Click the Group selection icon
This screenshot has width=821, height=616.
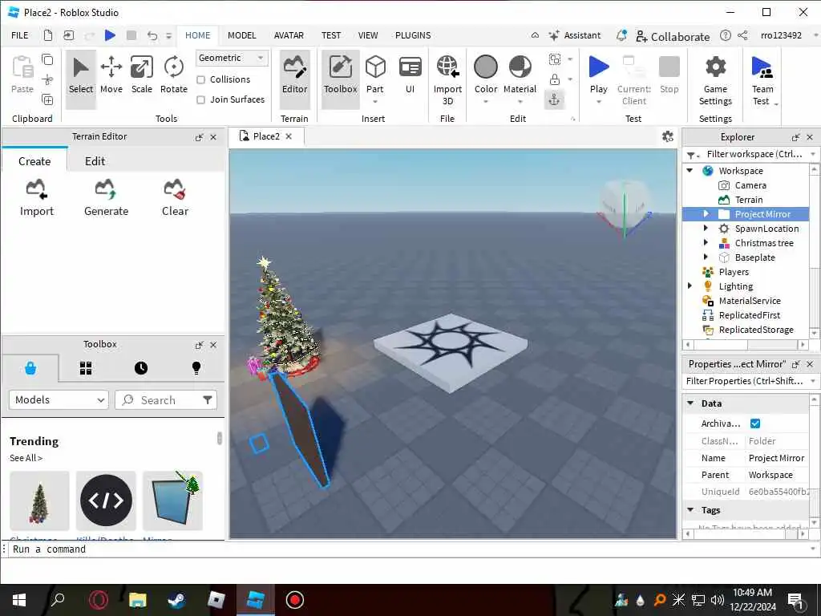pyautogui.click(x=555, y=59)
